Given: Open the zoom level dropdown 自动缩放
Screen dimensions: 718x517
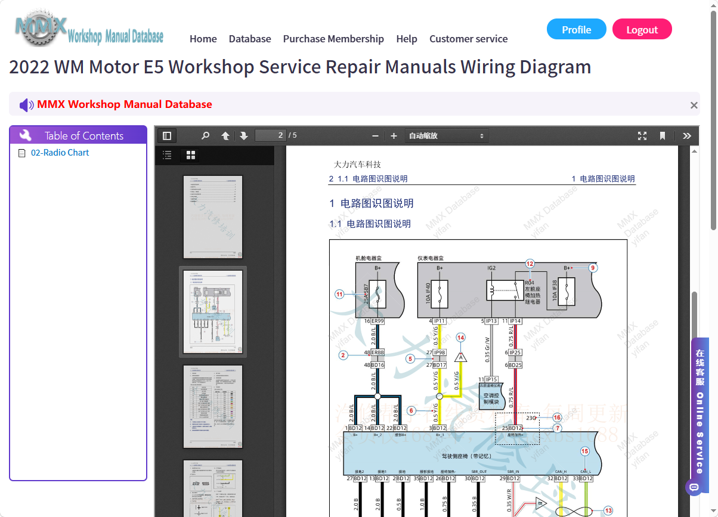Looking at the screenshot, I should click(x=447, y=136).
